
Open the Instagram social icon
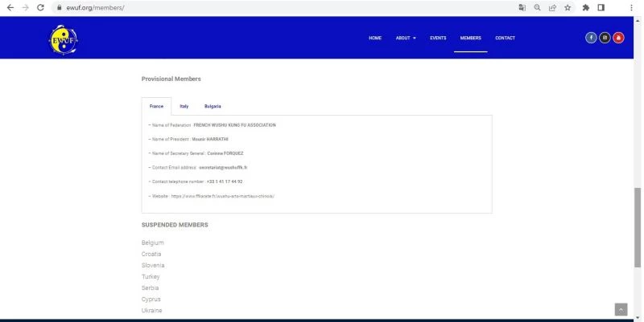point(605,38)
